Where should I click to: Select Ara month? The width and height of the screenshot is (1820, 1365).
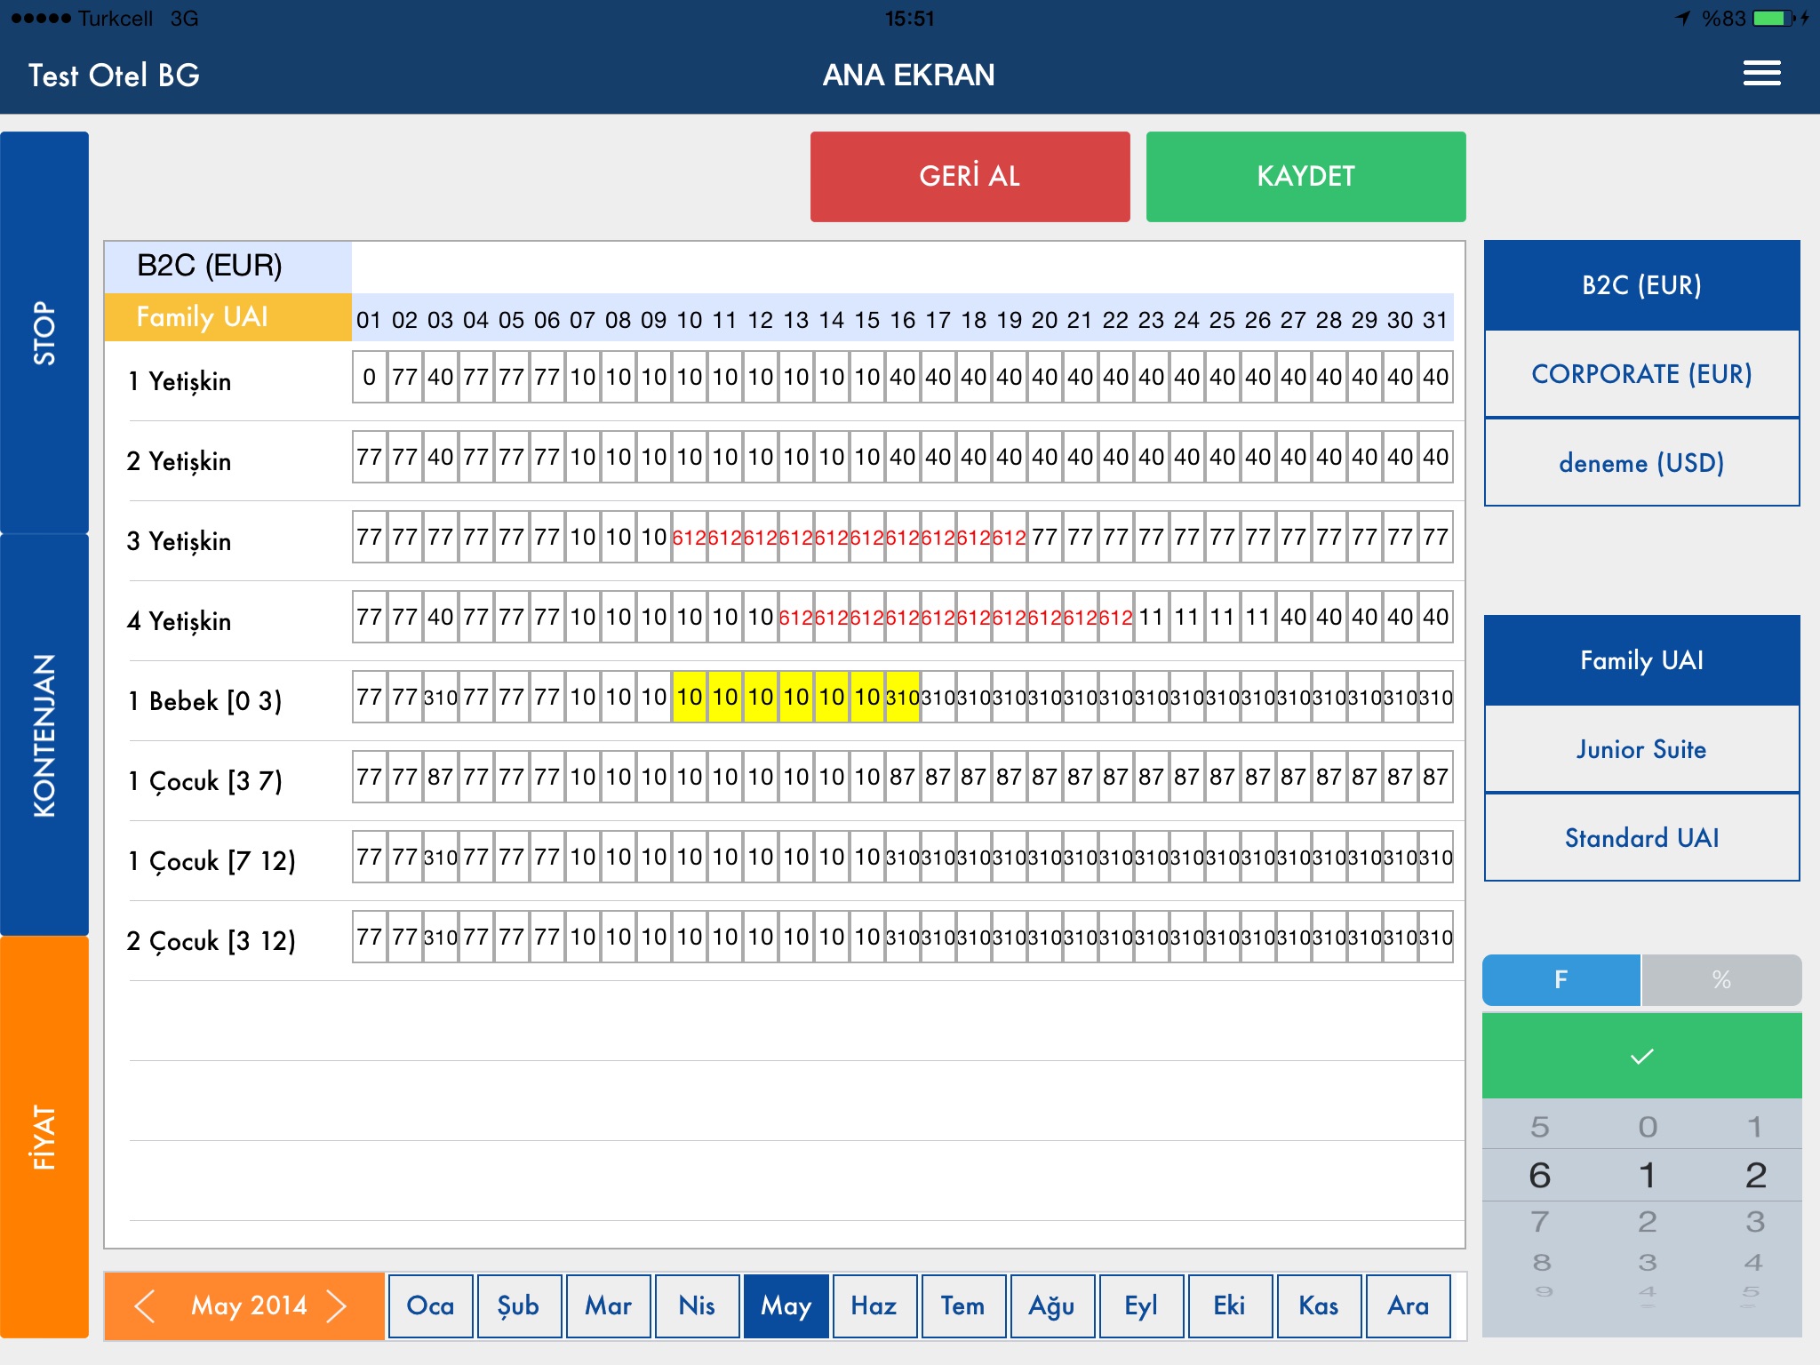(1408, 1305)
